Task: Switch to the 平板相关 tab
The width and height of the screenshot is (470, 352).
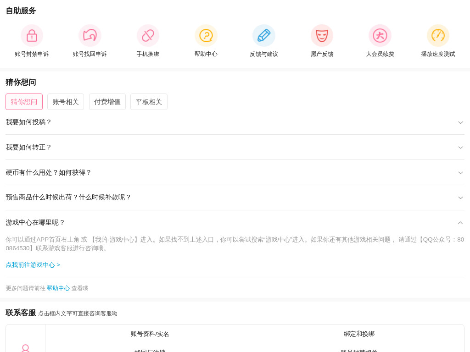Action: 149,102
